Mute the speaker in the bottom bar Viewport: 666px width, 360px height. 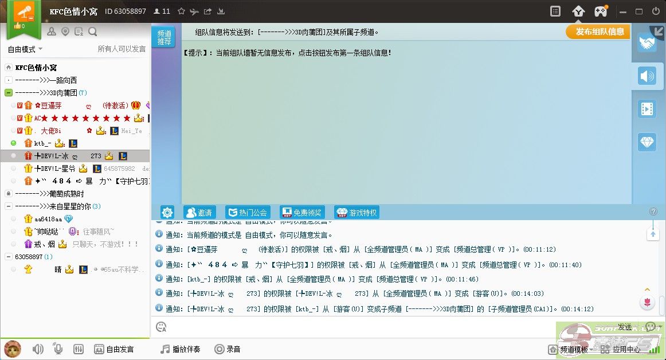pyautogui.click(x=38, y=349)
